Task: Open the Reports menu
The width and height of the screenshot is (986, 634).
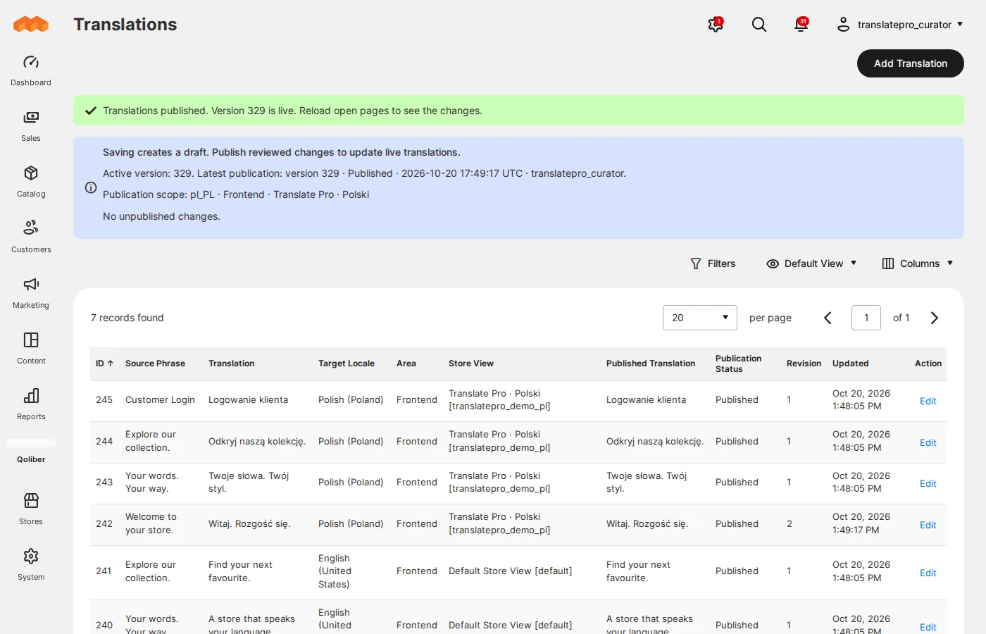Action: [31, 404]
